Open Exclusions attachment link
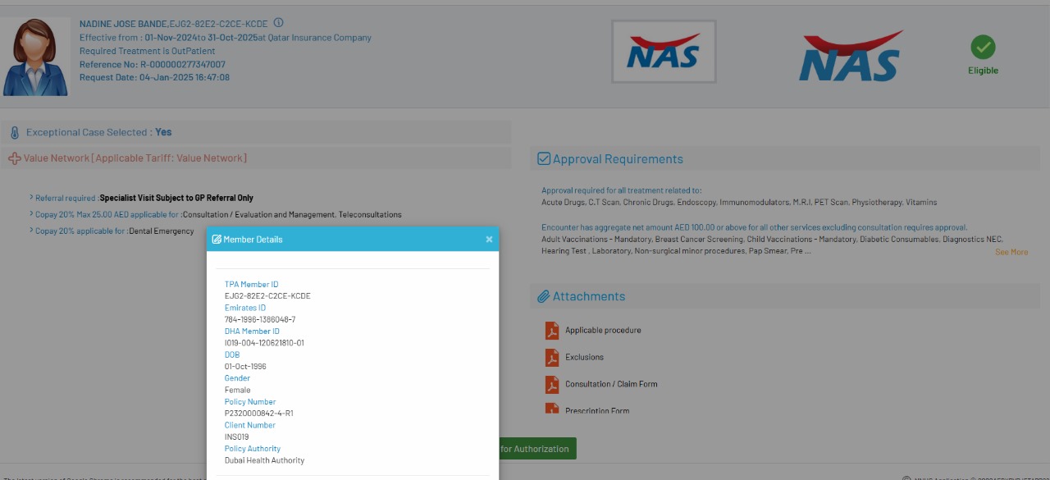Screen dimensions: 1050x480 pyautogui.click(x=584, y=357)
